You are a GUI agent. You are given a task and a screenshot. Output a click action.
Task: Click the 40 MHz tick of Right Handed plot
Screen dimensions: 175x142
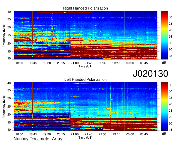click(x=9, y=12)
